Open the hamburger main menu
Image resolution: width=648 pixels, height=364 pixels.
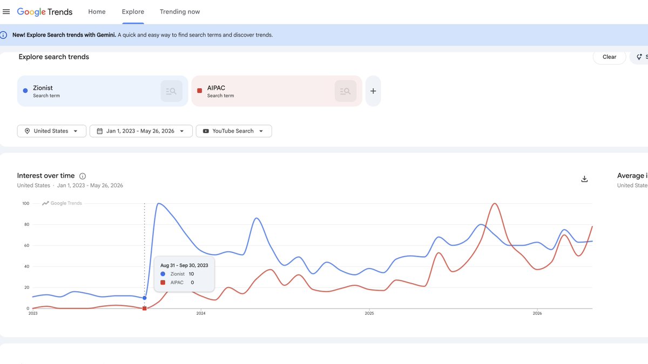(6, 11)
